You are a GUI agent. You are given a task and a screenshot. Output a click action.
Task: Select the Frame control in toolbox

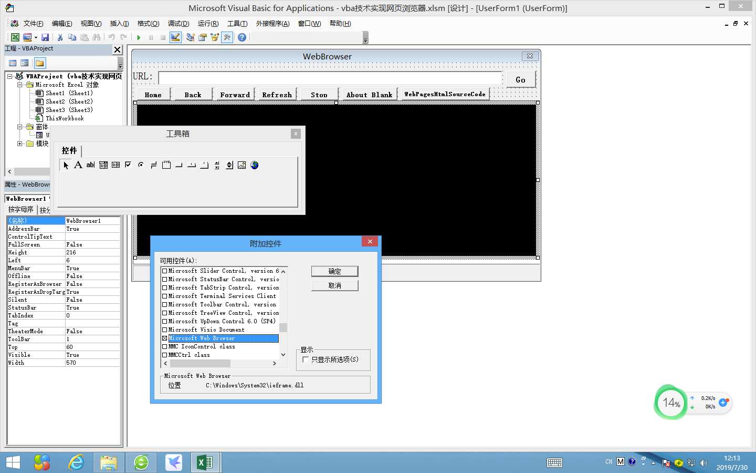click(166, 165)
